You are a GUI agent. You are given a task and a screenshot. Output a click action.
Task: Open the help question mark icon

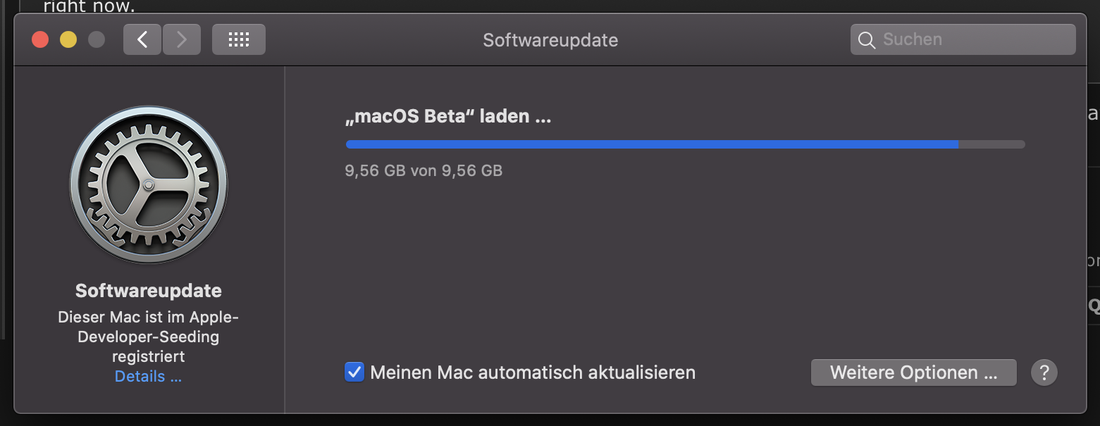[1044, 372]
